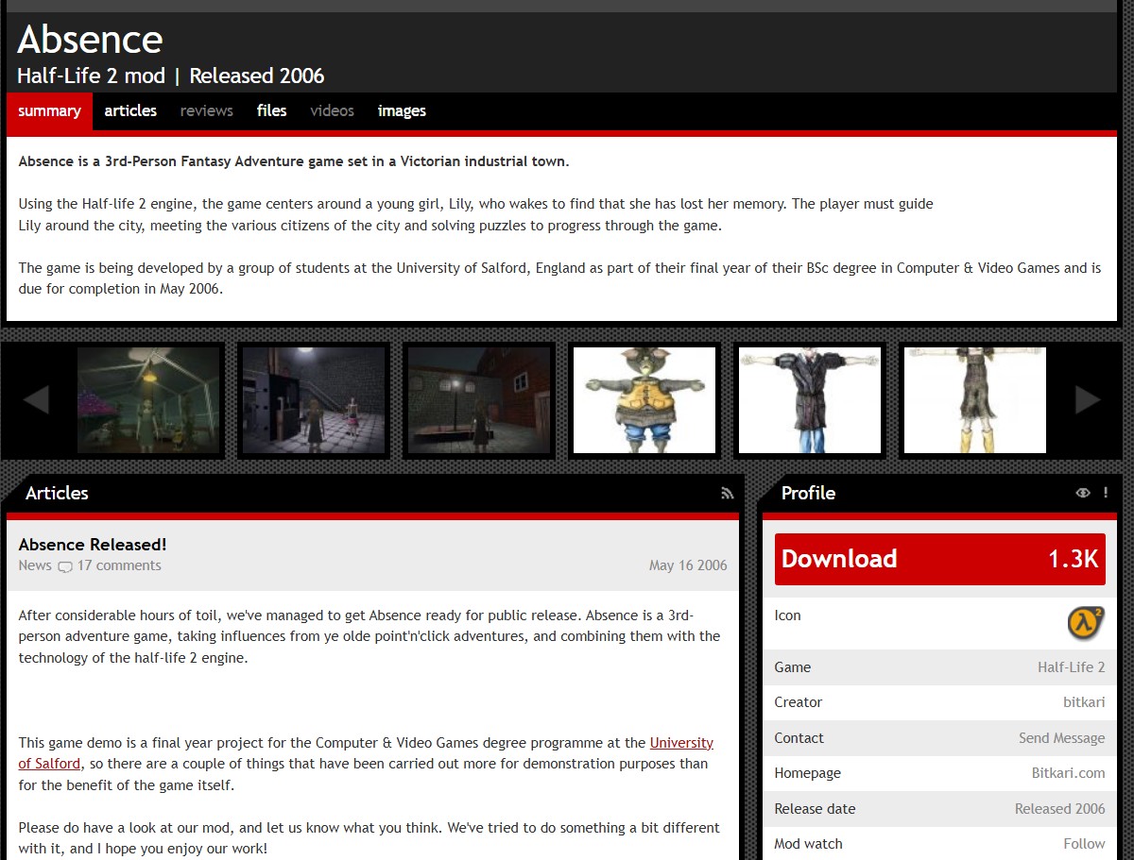Report the profile with exclamation icon
This screenshot has height=860, width=1134.
tap(1106, 493)
